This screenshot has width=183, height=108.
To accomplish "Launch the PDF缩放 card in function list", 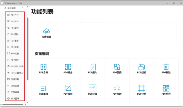I will point(117,90).
